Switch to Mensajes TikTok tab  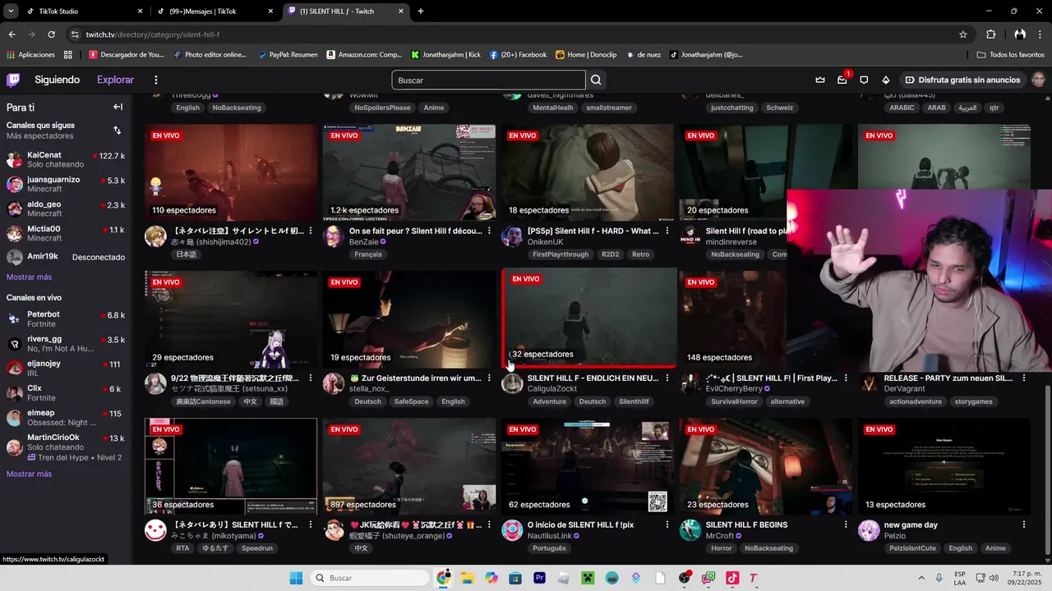(215, 11)
